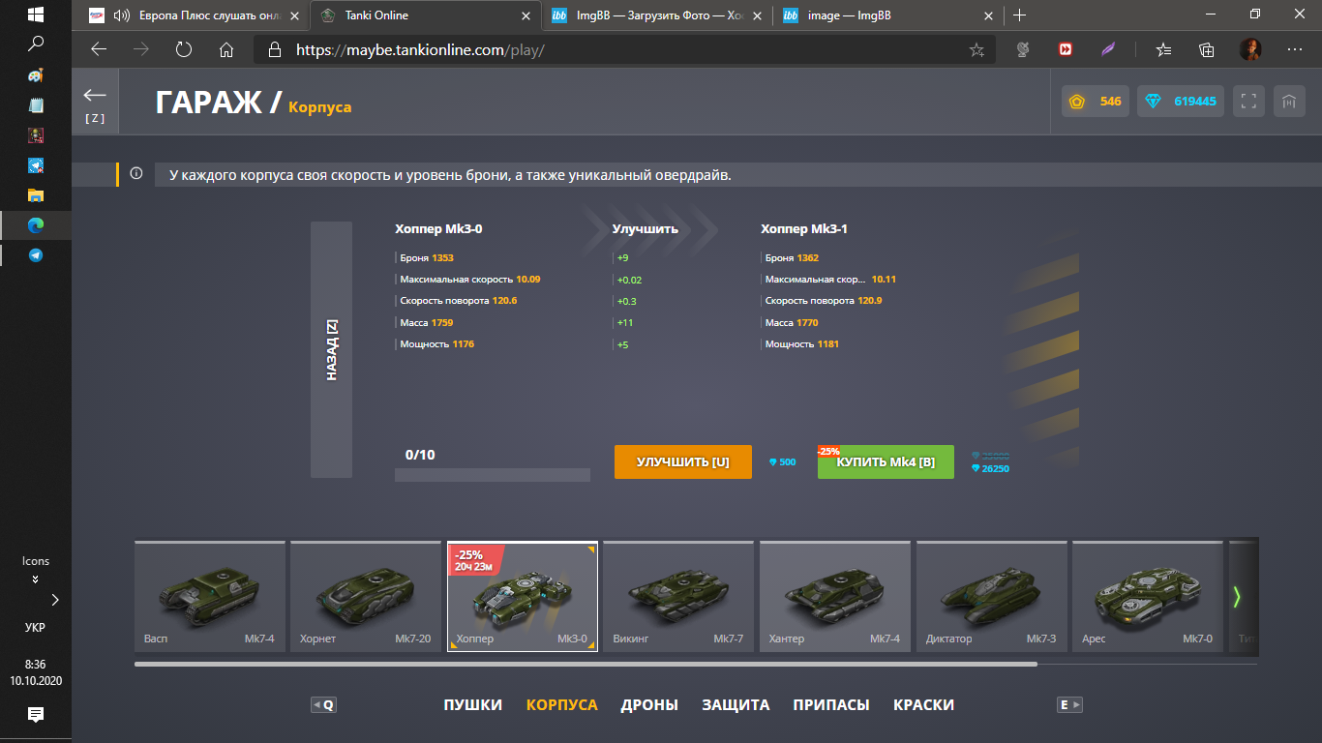Open the home base building icon
The width and height of the screenshot is (1322, 743).
[1289, 101]
